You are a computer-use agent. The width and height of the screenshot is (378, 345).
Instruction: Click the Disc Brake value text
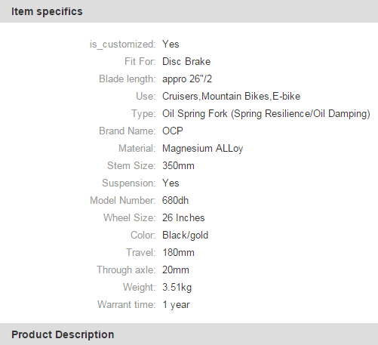pyautogui.click(x=186, y=62)
